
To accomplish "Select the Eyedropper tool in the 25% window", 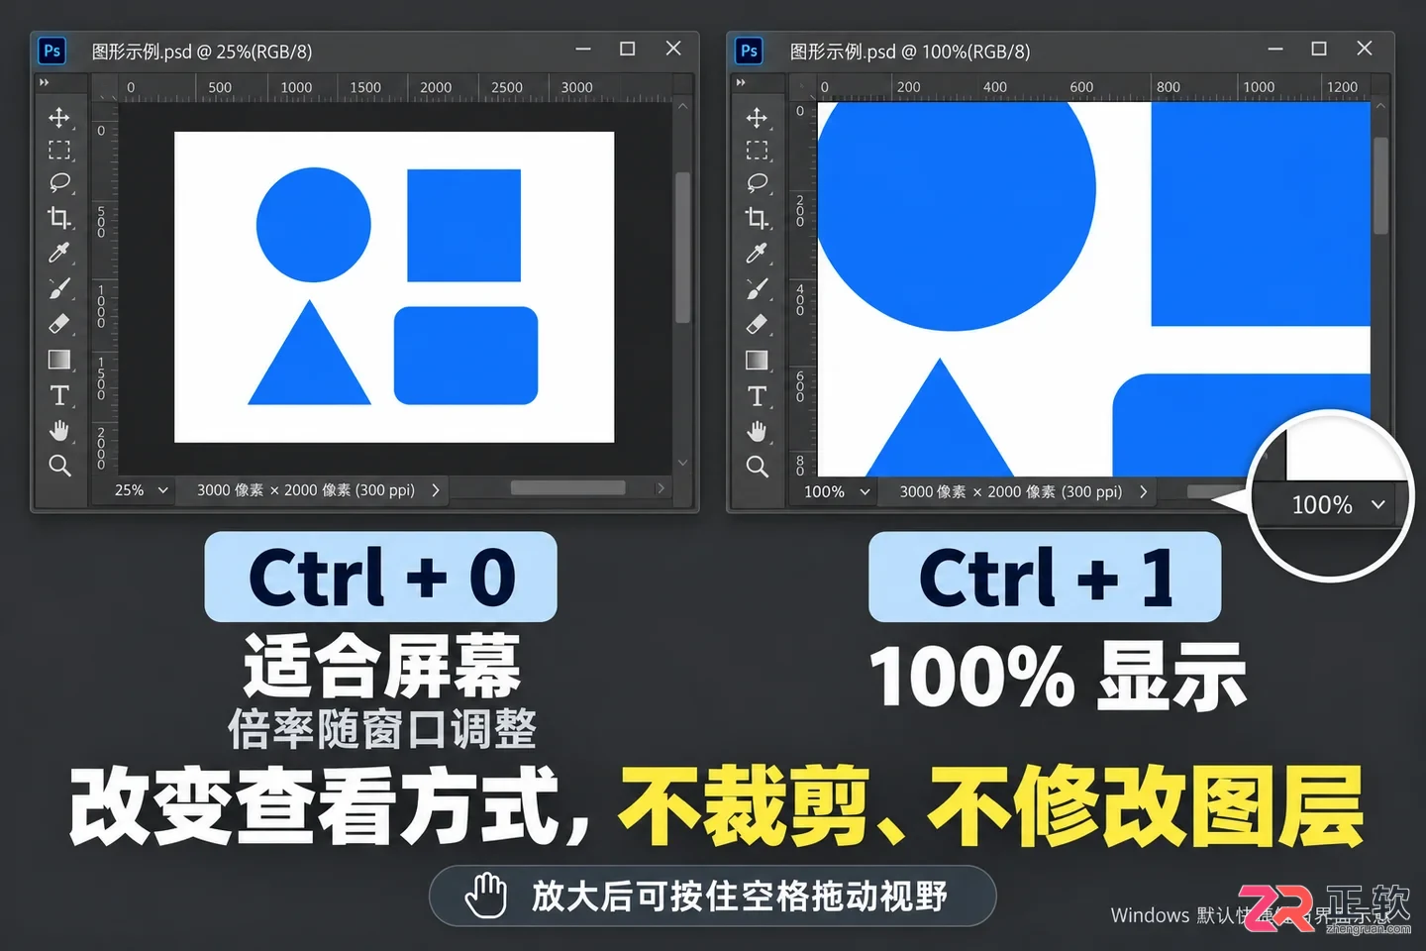I will tap(59, 253).
